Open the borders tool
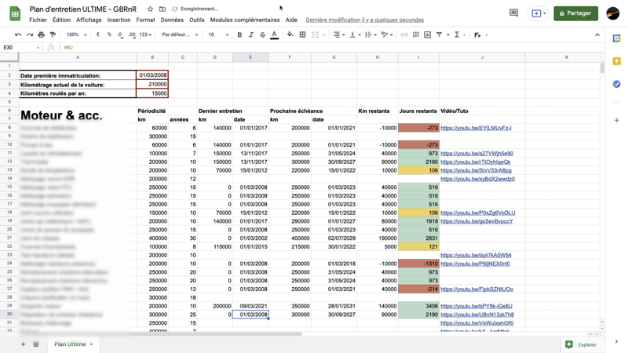The height and width of the screenshot is (353, 628). pos(302,35)
